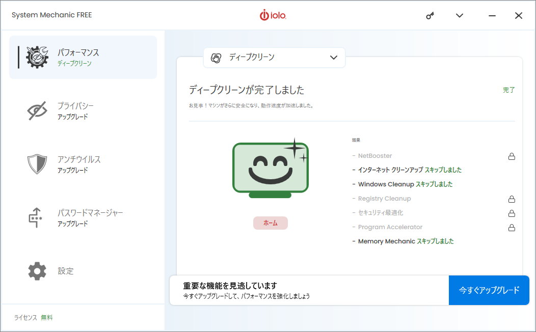Open Settings gear icon in sidebar
Image resolution: width=536 pixels, height=332 pixels.
click(37, 271)
